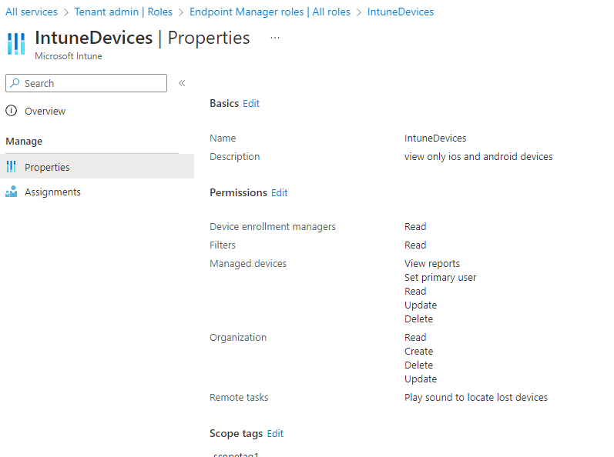Click the magnifier icon in Search box
This screenshot has height=457, width=614.
(15, 83)
